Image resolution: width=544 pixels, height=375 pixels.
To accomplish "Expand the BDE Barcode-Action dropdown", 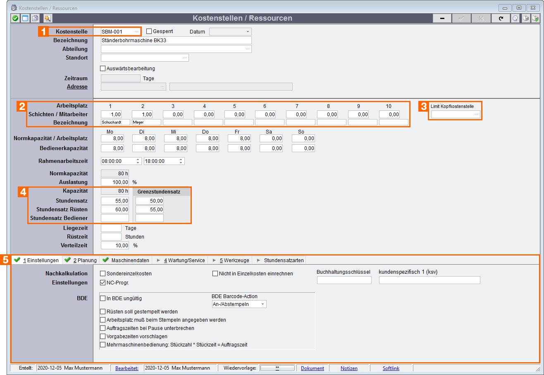I will (262, 304).
